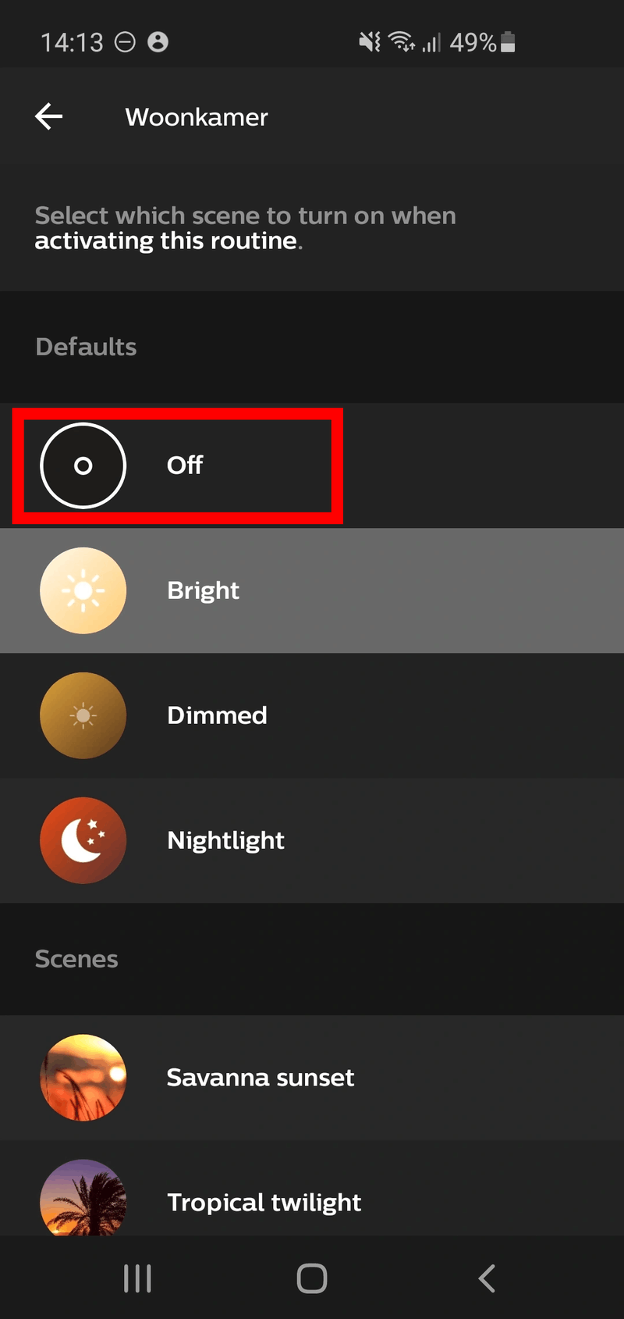Open the Savanna sunset thumbnail
Image resolution: width=624 pixels, height=1319 pixels.
pos(83,1078)
